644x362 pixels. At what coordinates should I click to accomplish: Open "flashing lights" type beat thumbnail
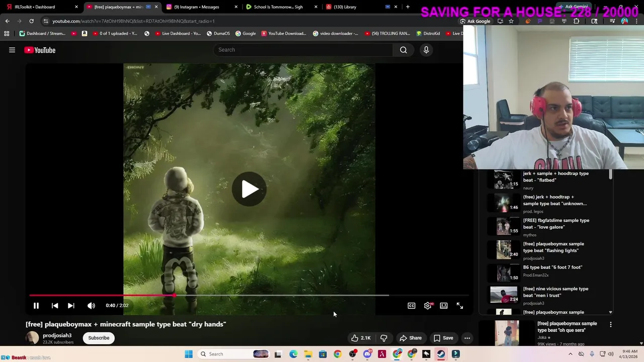[504, 250]
